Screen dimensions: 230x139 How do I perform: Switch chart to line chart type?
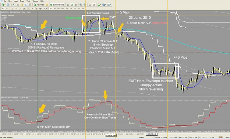[76, 5]
